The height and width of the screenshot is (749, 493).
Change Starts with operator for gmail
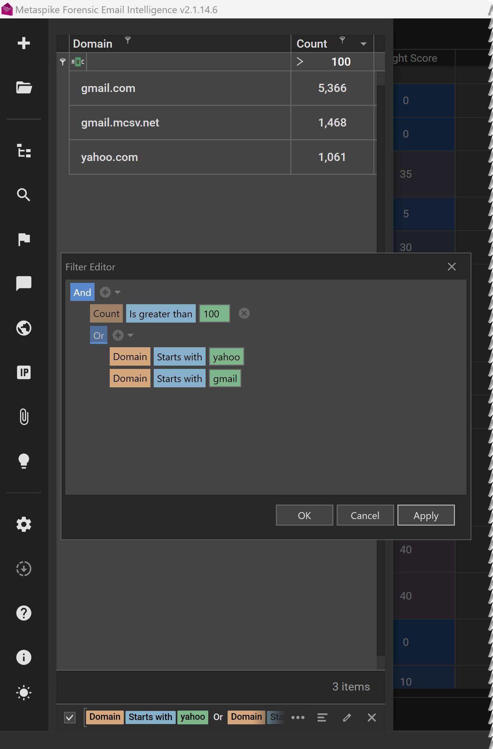tap(179, 378)
